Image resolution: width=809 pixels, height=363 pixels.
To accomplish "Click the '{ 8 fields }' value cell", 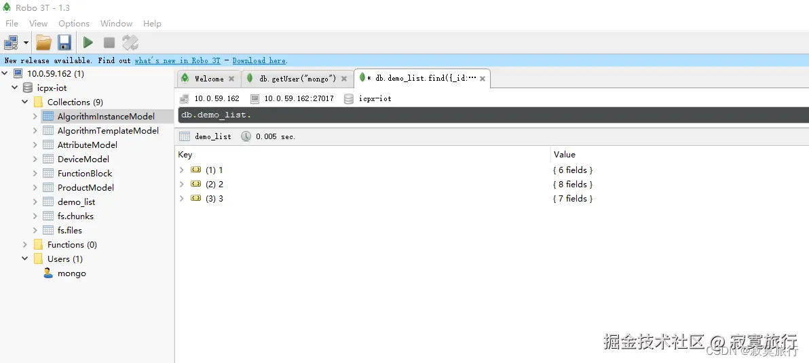I will [572, 184].
